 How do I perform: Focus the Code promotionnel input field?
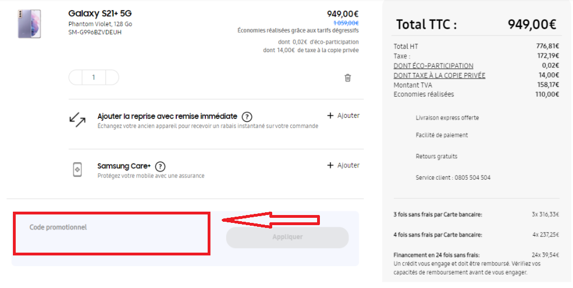click(x=112, y=233)
